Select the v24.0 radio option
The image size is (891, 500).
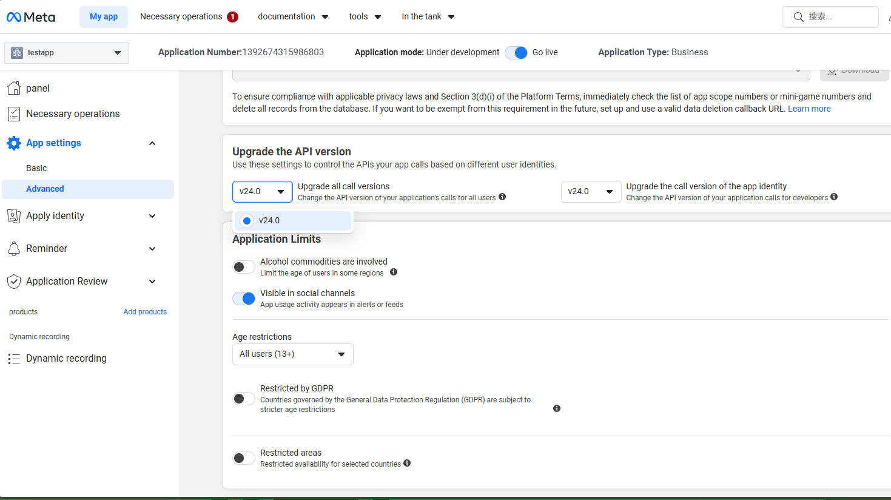coord(247,221)
